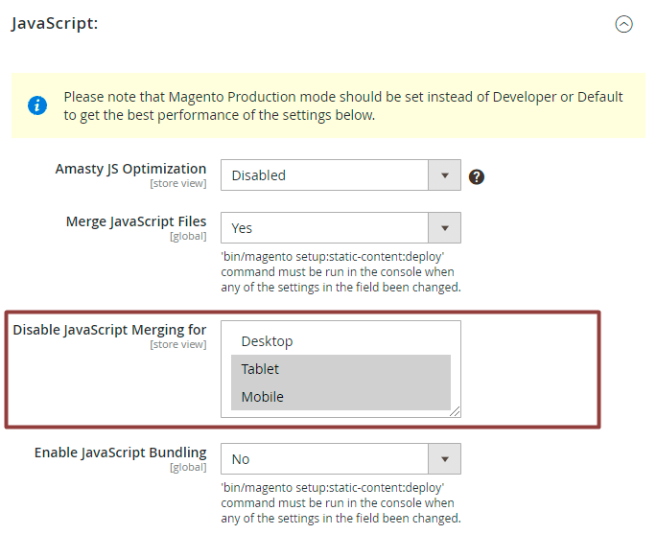Click the blue info icon in the notice
Viewport: 657px width, 534px height.
click(x=37, y=105)
